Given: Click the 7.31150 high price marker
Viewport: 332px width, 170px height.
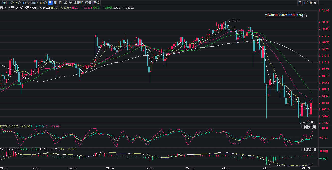Looking at the screenshot, I should pos(234,21).
